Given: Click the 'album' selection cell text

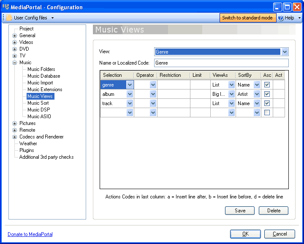Looking at the screenshot, I should pos(108,94).
